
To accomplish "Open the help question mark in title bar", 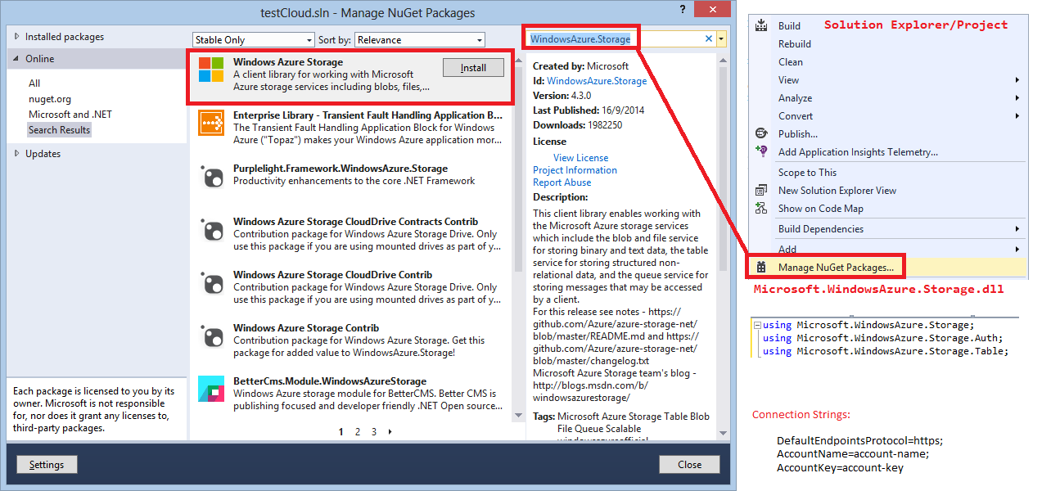I will tap(683, 8).
